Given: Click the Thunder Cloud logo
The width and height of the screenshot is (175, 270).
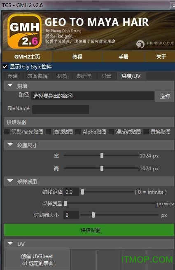Looking at the screenshot, I should tap(155, 44).
